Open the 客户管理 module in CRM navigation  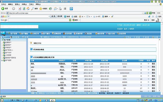[x=12, y=33]
